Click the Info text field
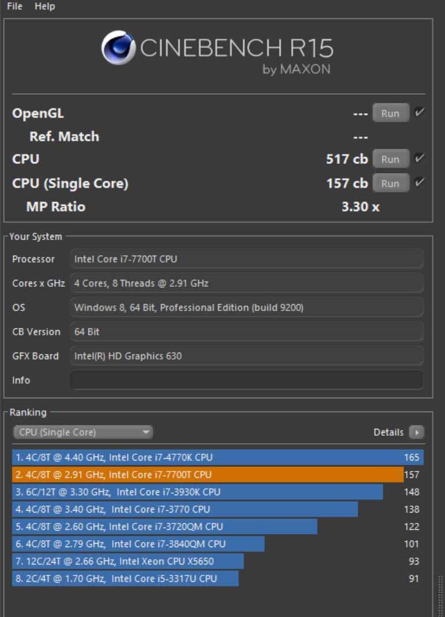 (x=246, y=380)
